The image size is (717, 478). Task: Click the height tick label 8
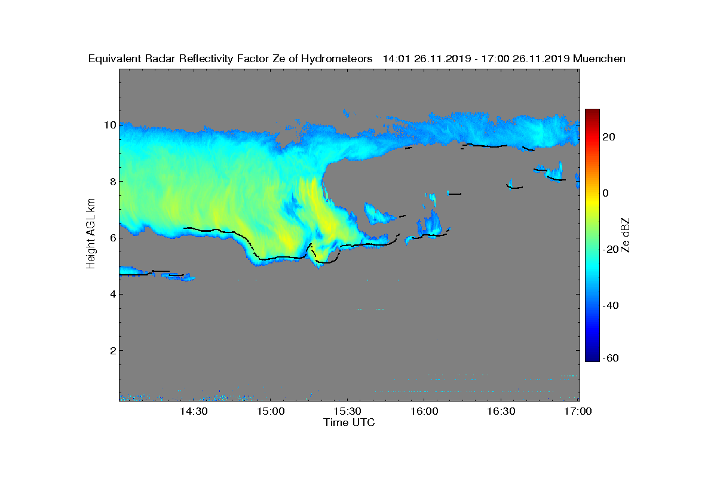(x=112, y=181)
